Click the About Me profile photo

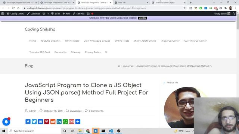182,107
